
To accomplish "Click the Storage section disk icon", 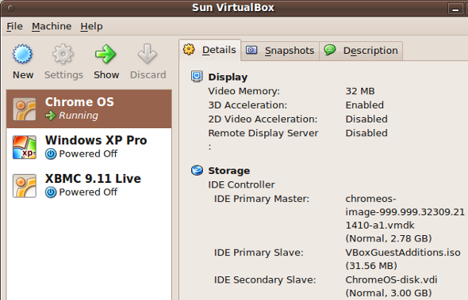I will 197,170.
